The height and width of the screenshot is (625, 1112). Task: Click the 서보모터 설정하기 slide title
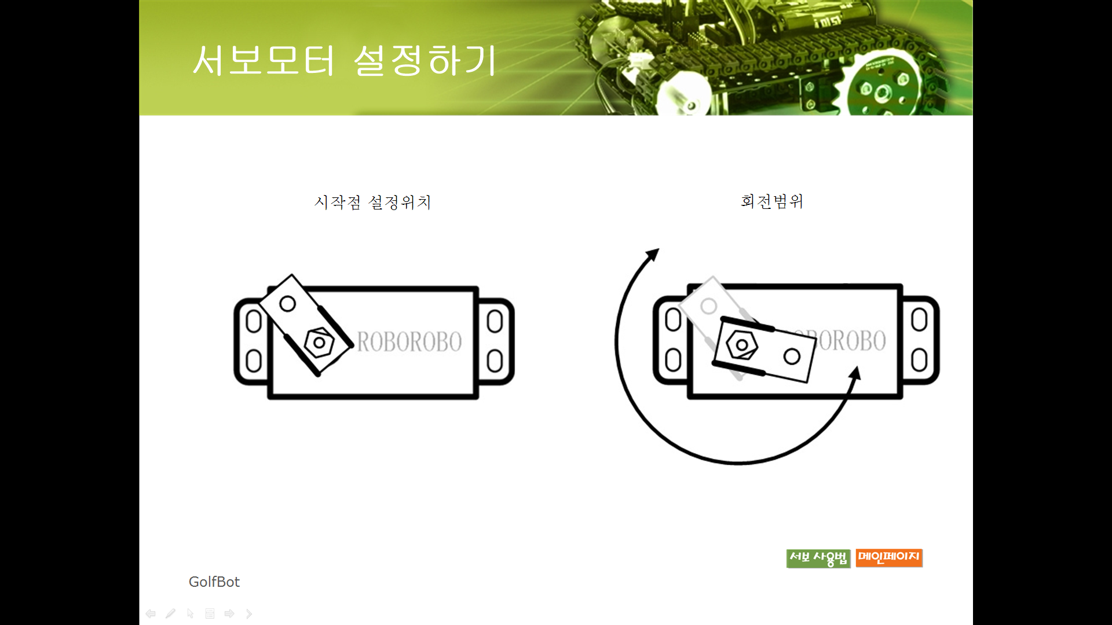click(345, 60)
